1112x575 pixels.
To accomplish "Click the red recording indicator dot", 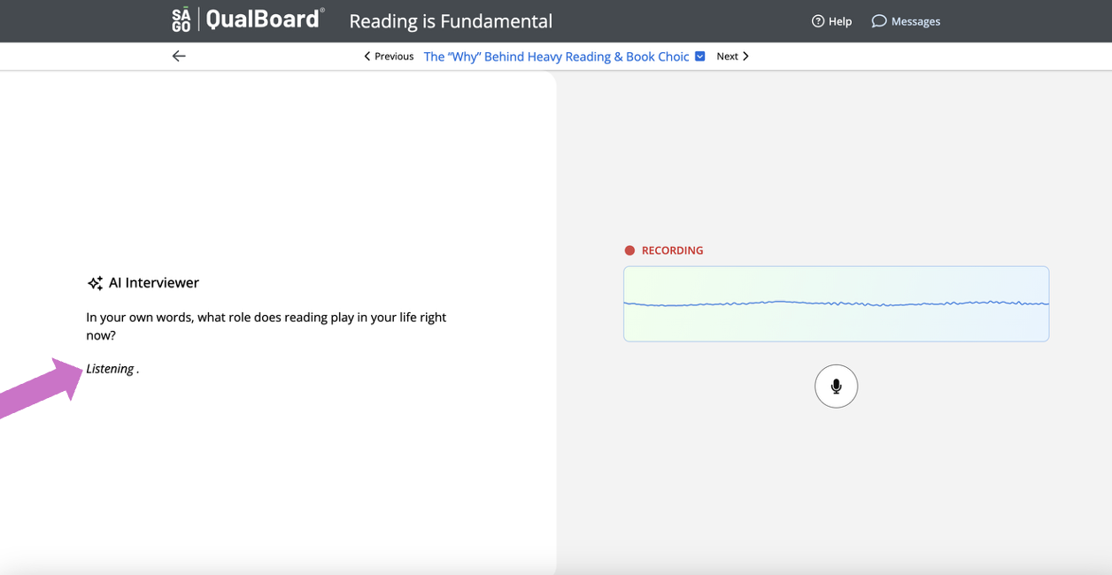I will pyautogui.click(x=629, y=250).
